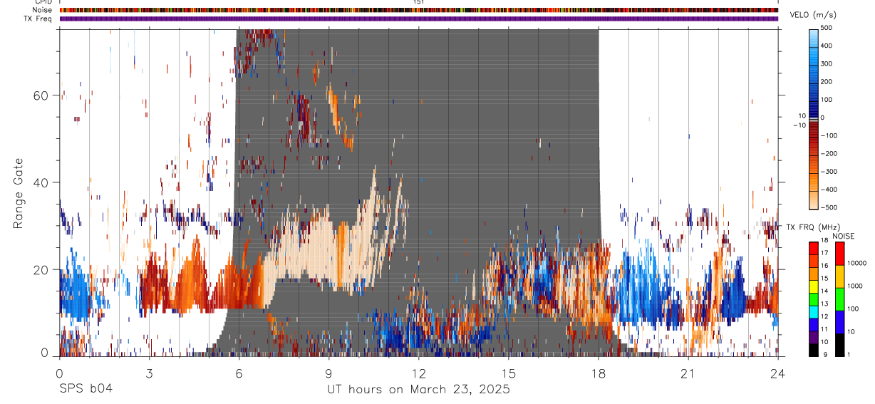Click the NOISE scale label 1000
875x404 pixels.
(855, 286)
